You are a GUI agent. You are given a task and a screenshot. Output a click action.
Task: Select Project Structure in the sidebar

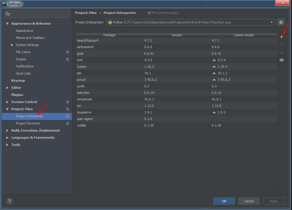pos(28,123)
